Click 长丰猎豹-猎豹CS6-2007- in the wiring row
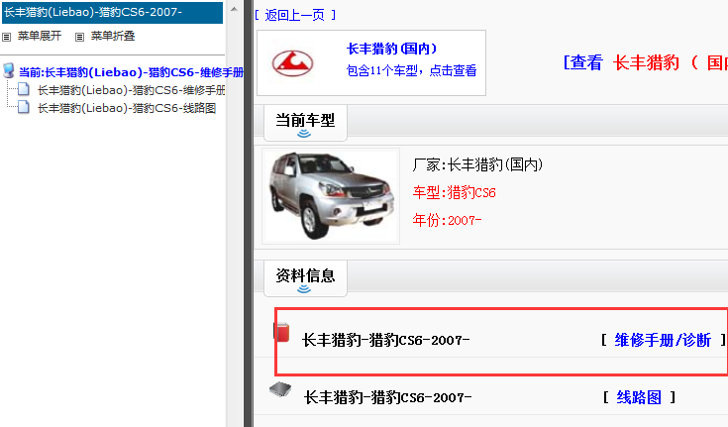728x427 pixels. click(x=387, y=397)
